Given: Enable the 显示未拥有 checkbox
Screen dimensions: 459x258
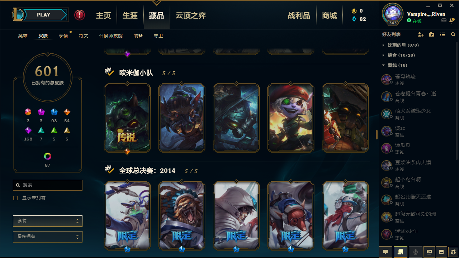Looking at the screenshot, I should [x=15, y=198].
